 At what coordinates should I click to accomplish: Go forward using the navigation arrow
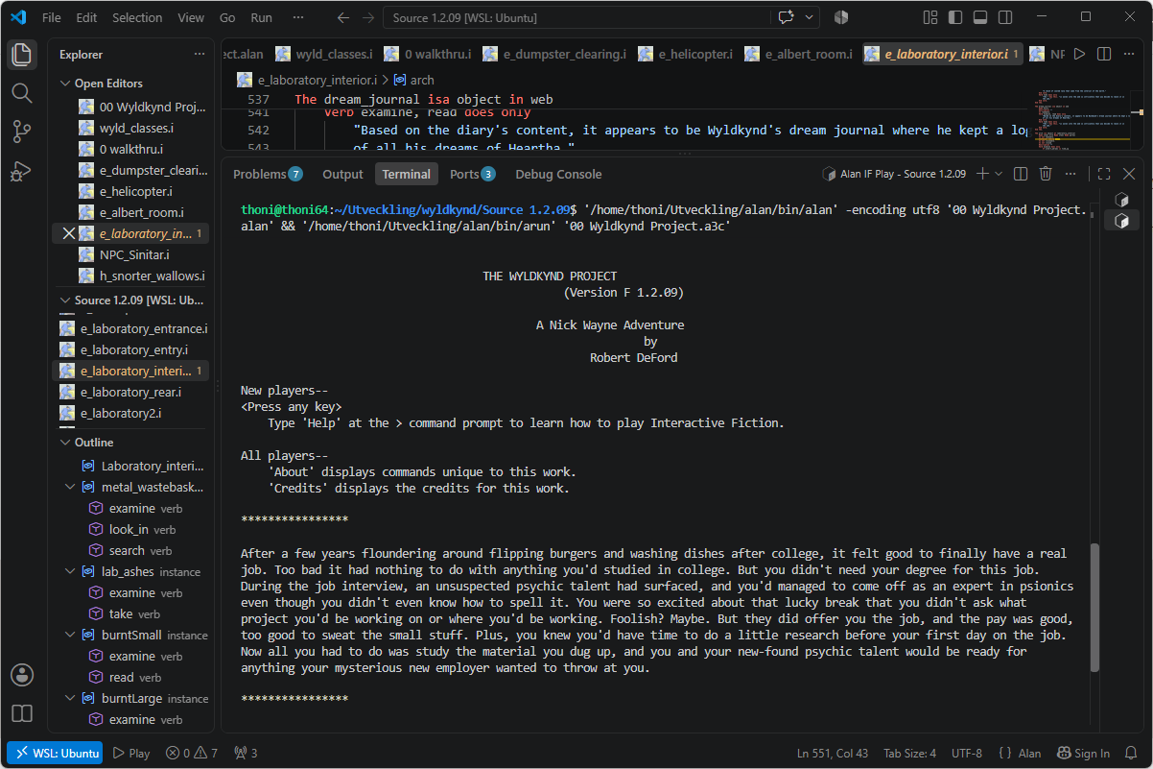tap(368, 17)
